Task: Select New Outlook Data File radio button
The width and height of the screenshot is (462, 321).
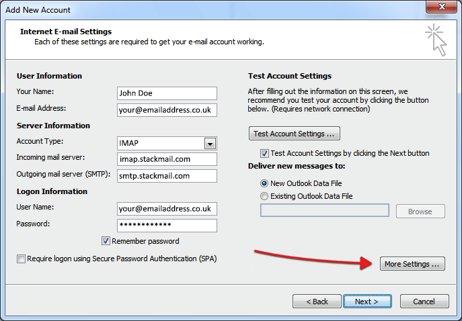Action: (264, 183)
